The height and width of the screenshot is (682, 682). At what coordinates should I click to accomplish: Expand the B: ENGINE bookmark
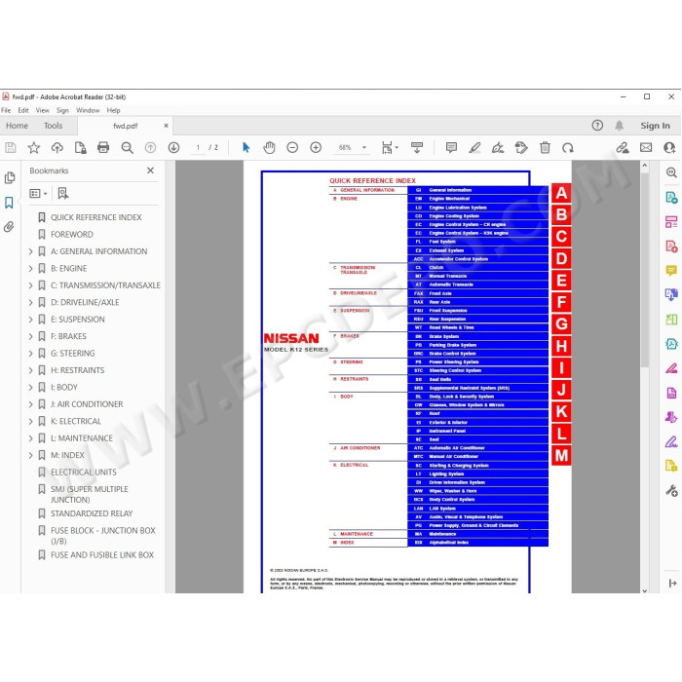(x=30, y=268)
